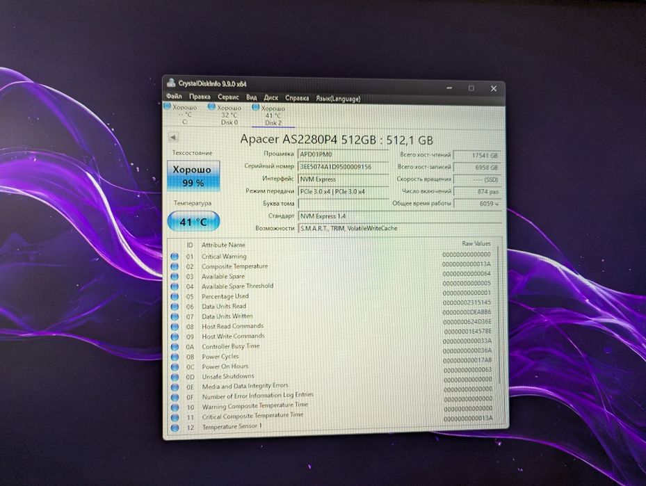Image resolution: width=646 pixels, height=486 pixels.
Task: Select the Power On Hours attribute name
Action: (x=225, y=366)
